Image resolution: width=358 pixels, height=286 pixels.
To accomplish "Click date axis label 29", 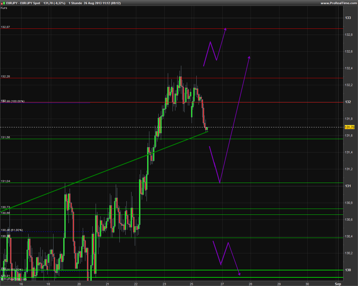I will click(x=279, y=284).
